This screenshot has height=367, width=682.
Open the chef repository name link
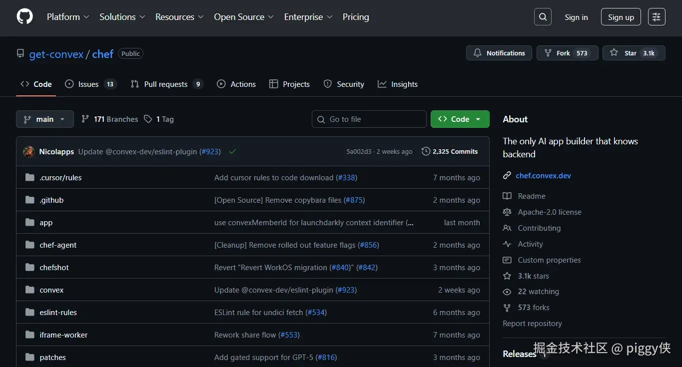coord(103,54)
